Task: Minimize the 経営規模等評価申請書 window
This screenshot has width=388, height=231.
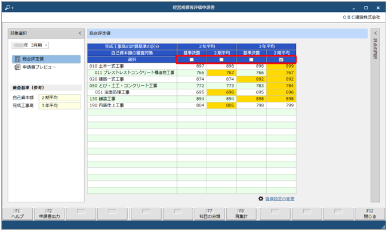Action: pyautogui.click(x=354, y=8)
